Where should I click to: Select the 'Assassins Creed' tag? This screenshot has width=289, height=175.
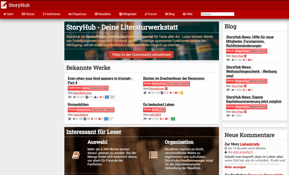pyautogui.click(x=99, y=88)
